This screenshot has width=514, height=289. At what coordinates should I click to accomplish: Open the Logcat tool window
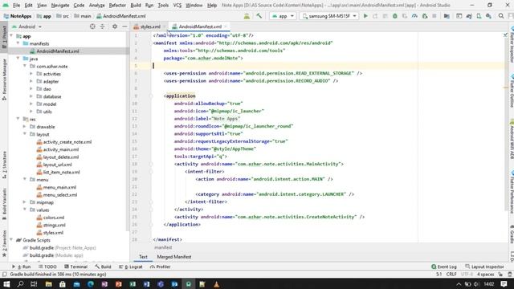click(x=131, y=267)
